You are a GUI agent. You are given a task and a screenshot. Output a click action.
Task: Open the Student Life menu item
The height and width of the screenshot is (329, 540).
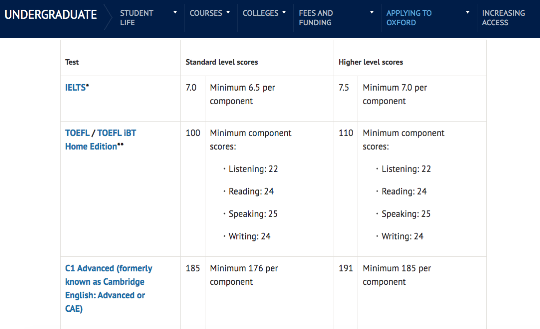(x=136, y=18)
